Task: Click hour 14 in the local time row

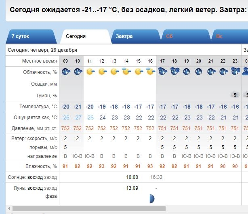Action: [x=126, y=61]
